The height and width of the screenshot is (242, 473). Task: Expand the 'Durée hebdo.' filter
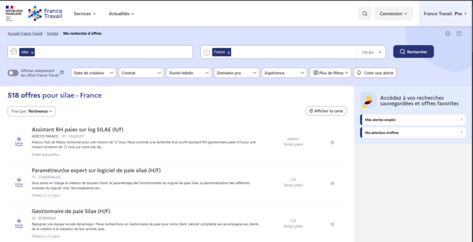(x=189, y=73)
